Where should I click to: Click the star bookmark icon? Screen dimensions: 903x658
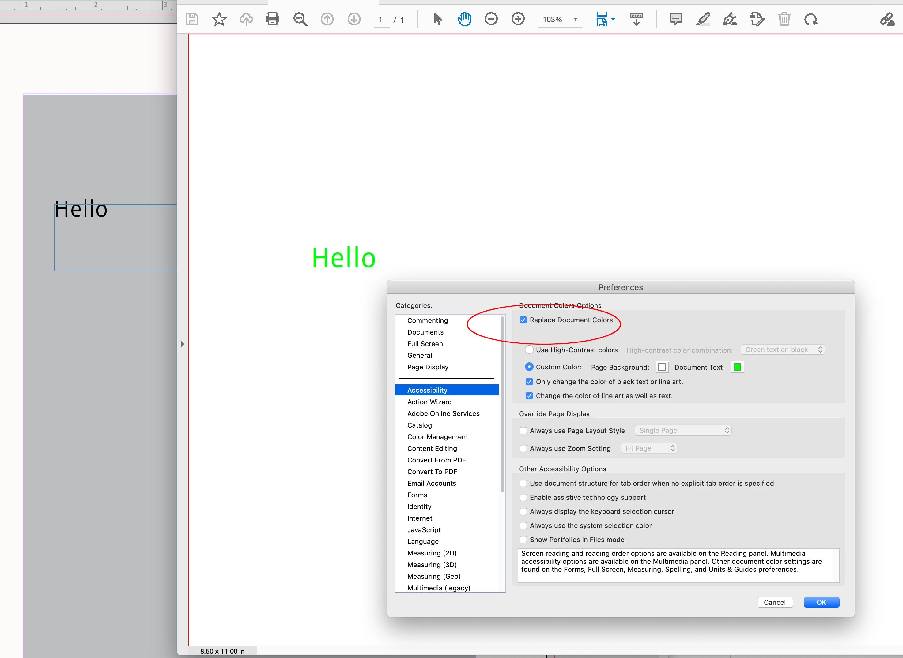(x=219, y=19)
